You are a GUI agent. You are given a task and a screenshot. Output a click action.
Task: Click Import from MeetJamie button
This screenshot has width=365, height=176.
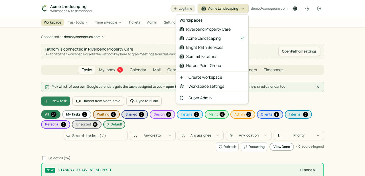point(98,101)
